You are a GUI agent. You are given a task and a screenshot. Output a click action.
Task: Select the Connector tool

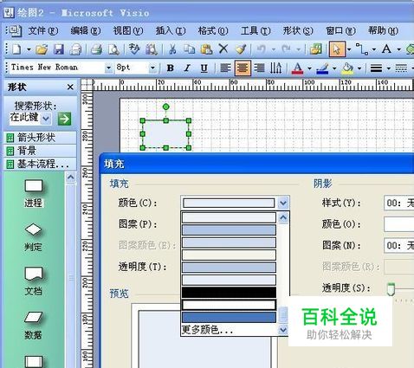(362, 49)
